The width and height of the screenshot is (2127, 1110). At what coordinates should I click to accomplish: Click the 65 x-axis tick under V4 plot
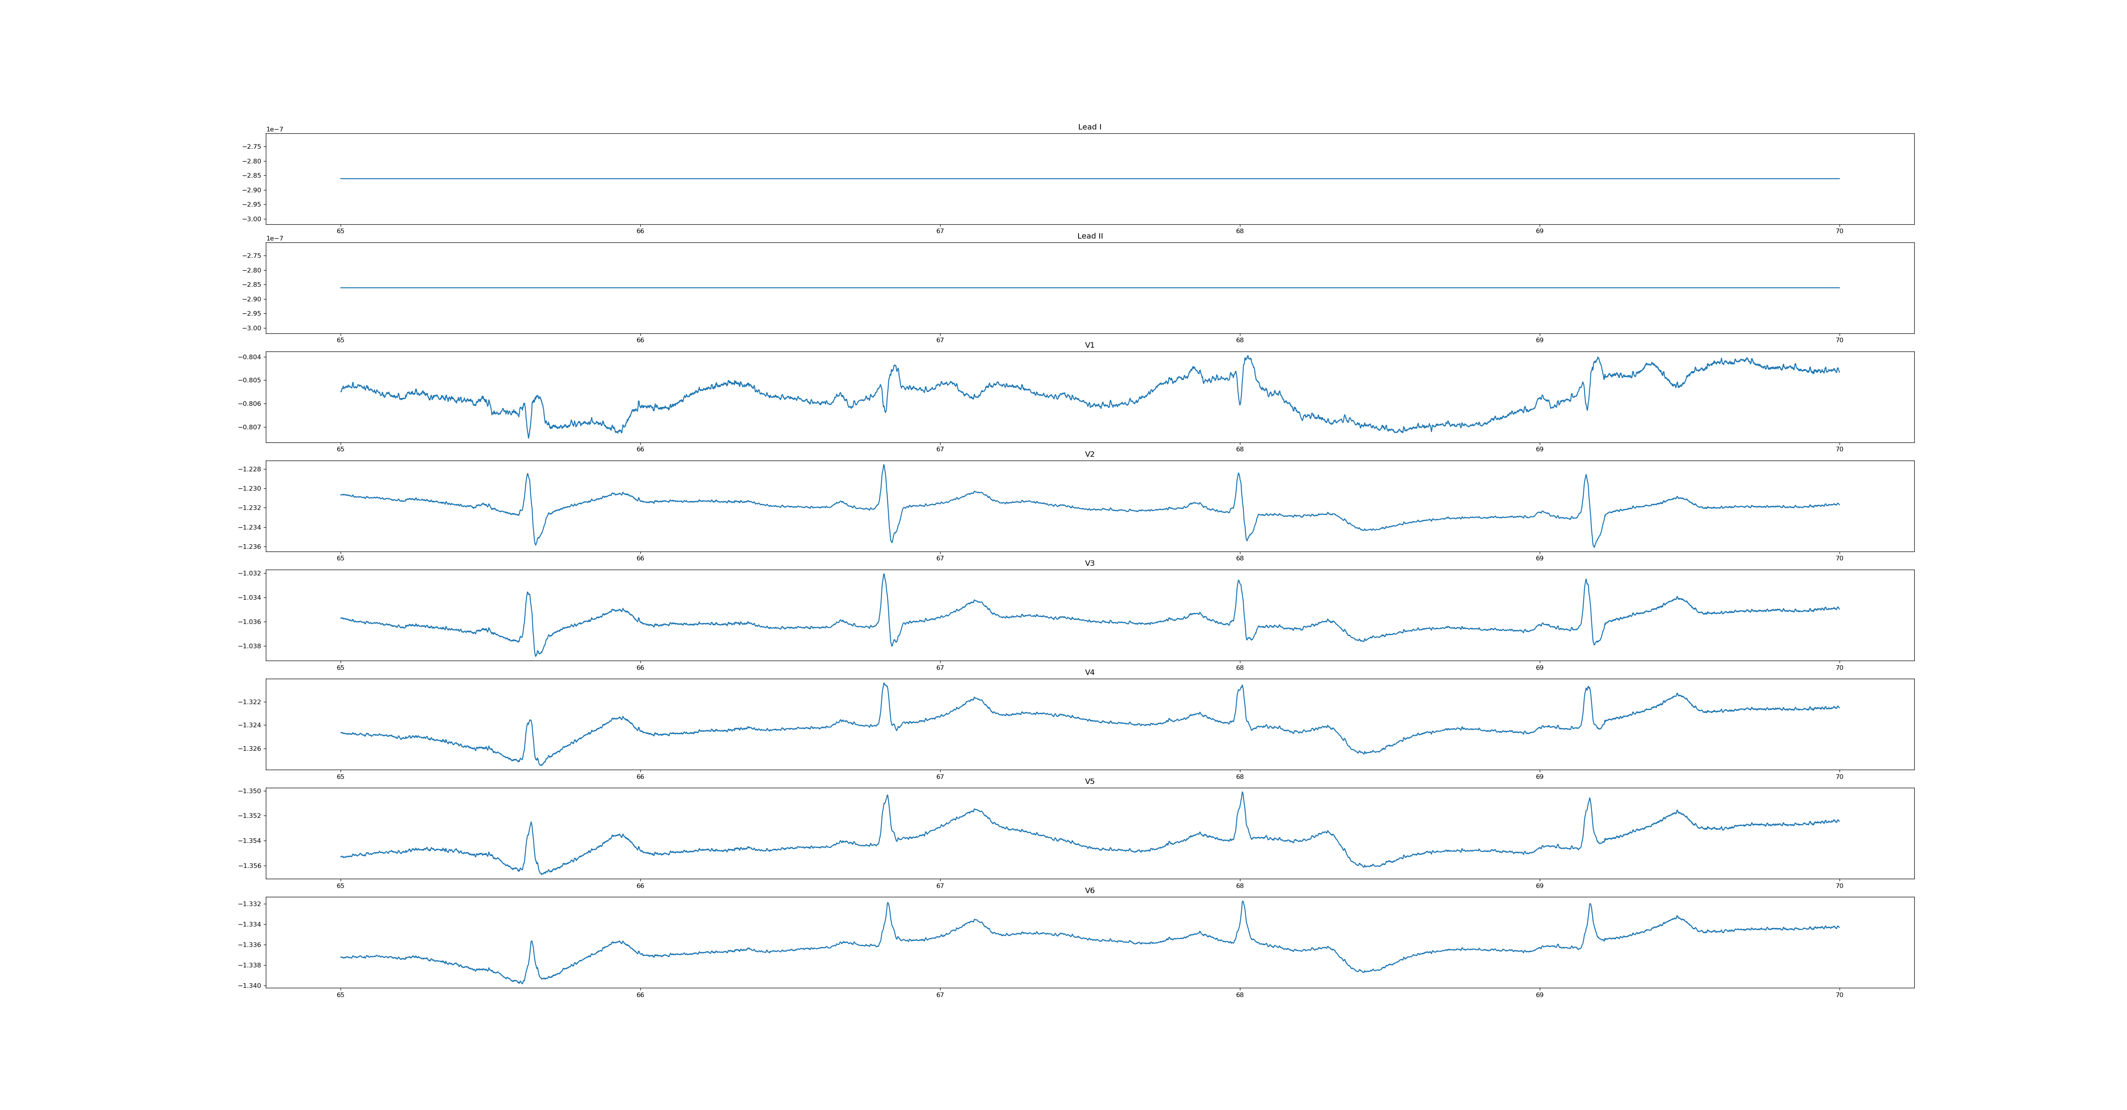tap(340, 777)
